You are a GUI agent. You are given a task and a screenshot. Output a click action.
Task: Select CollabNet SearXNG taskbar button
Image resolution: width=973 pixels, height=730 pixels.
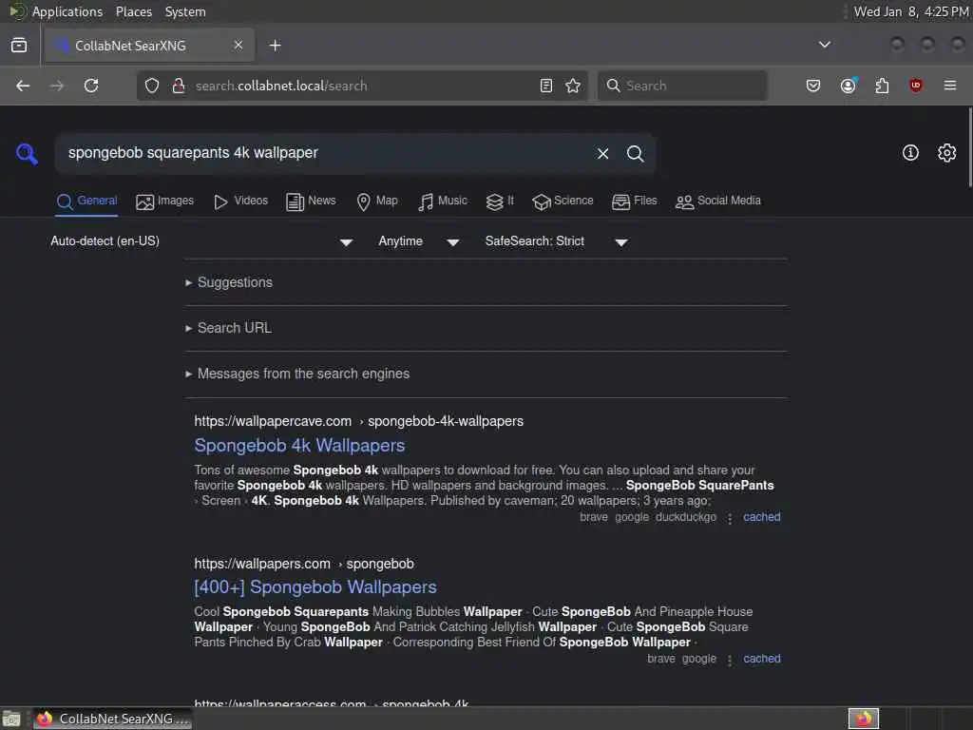[113, 719]
